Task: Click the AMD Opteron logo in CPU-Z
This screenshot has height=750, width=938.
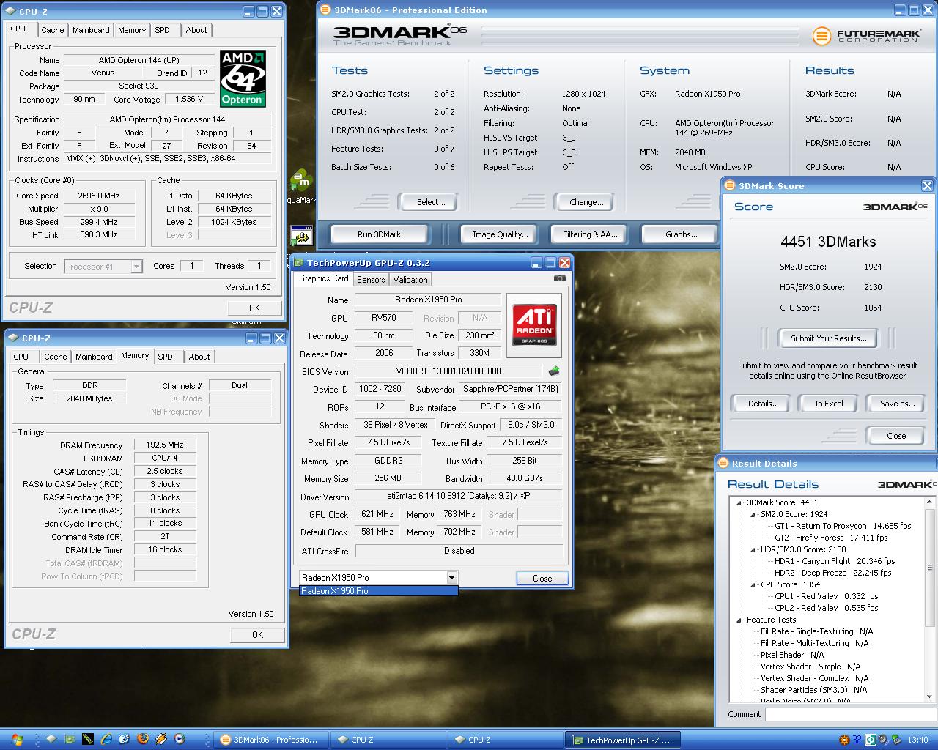Action: tap(243, 78)
